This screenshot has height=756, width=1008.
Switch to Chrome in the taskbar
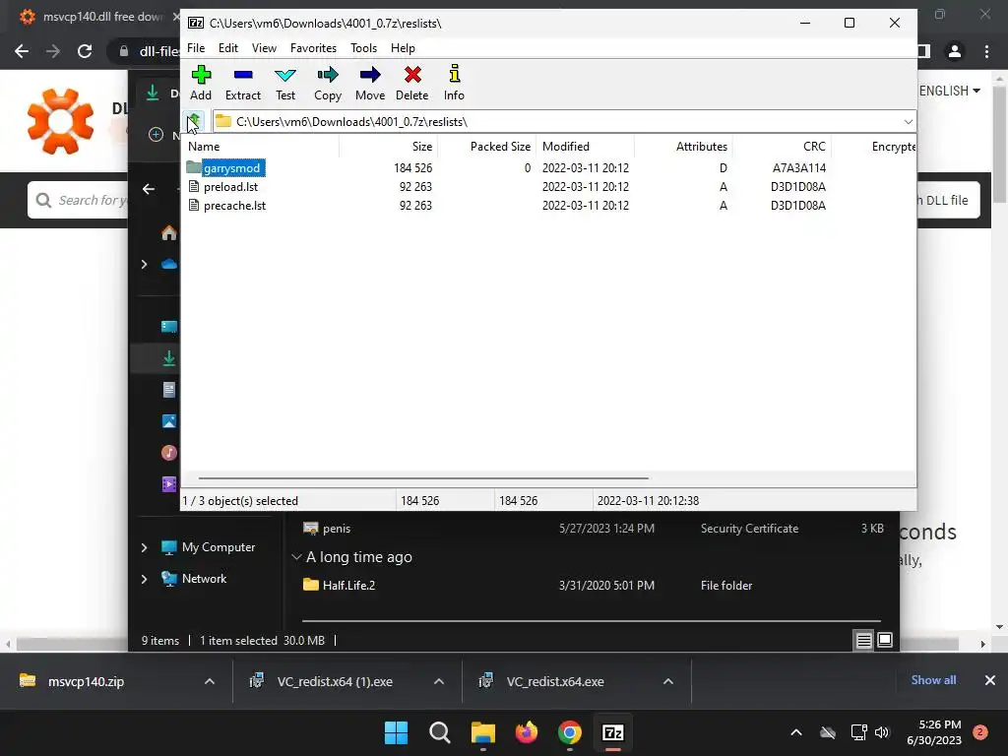[x=570, y=732]
